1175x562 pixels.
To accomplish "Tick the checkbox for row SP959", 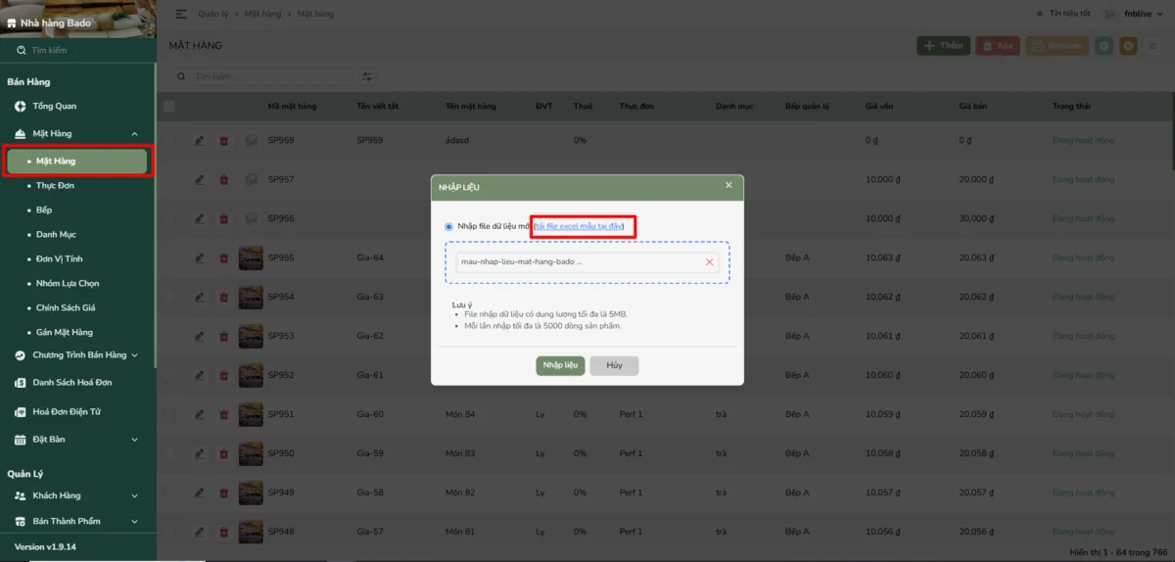I will 169,141.
